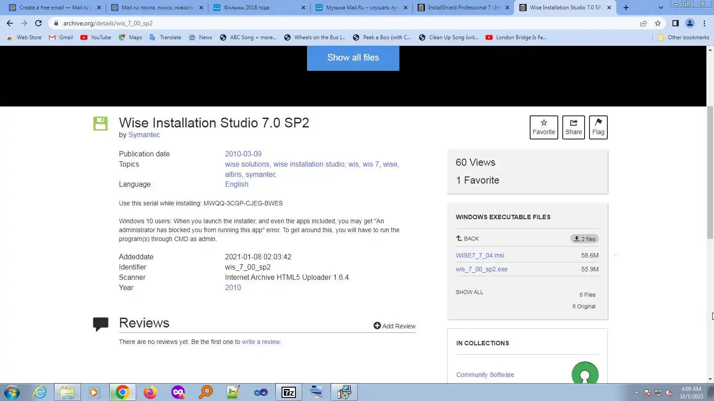The width and height of the screenshot is (714, 401).
Task: Switch to the Фильмы 2018 года tab
Action: tap(259, 8)
